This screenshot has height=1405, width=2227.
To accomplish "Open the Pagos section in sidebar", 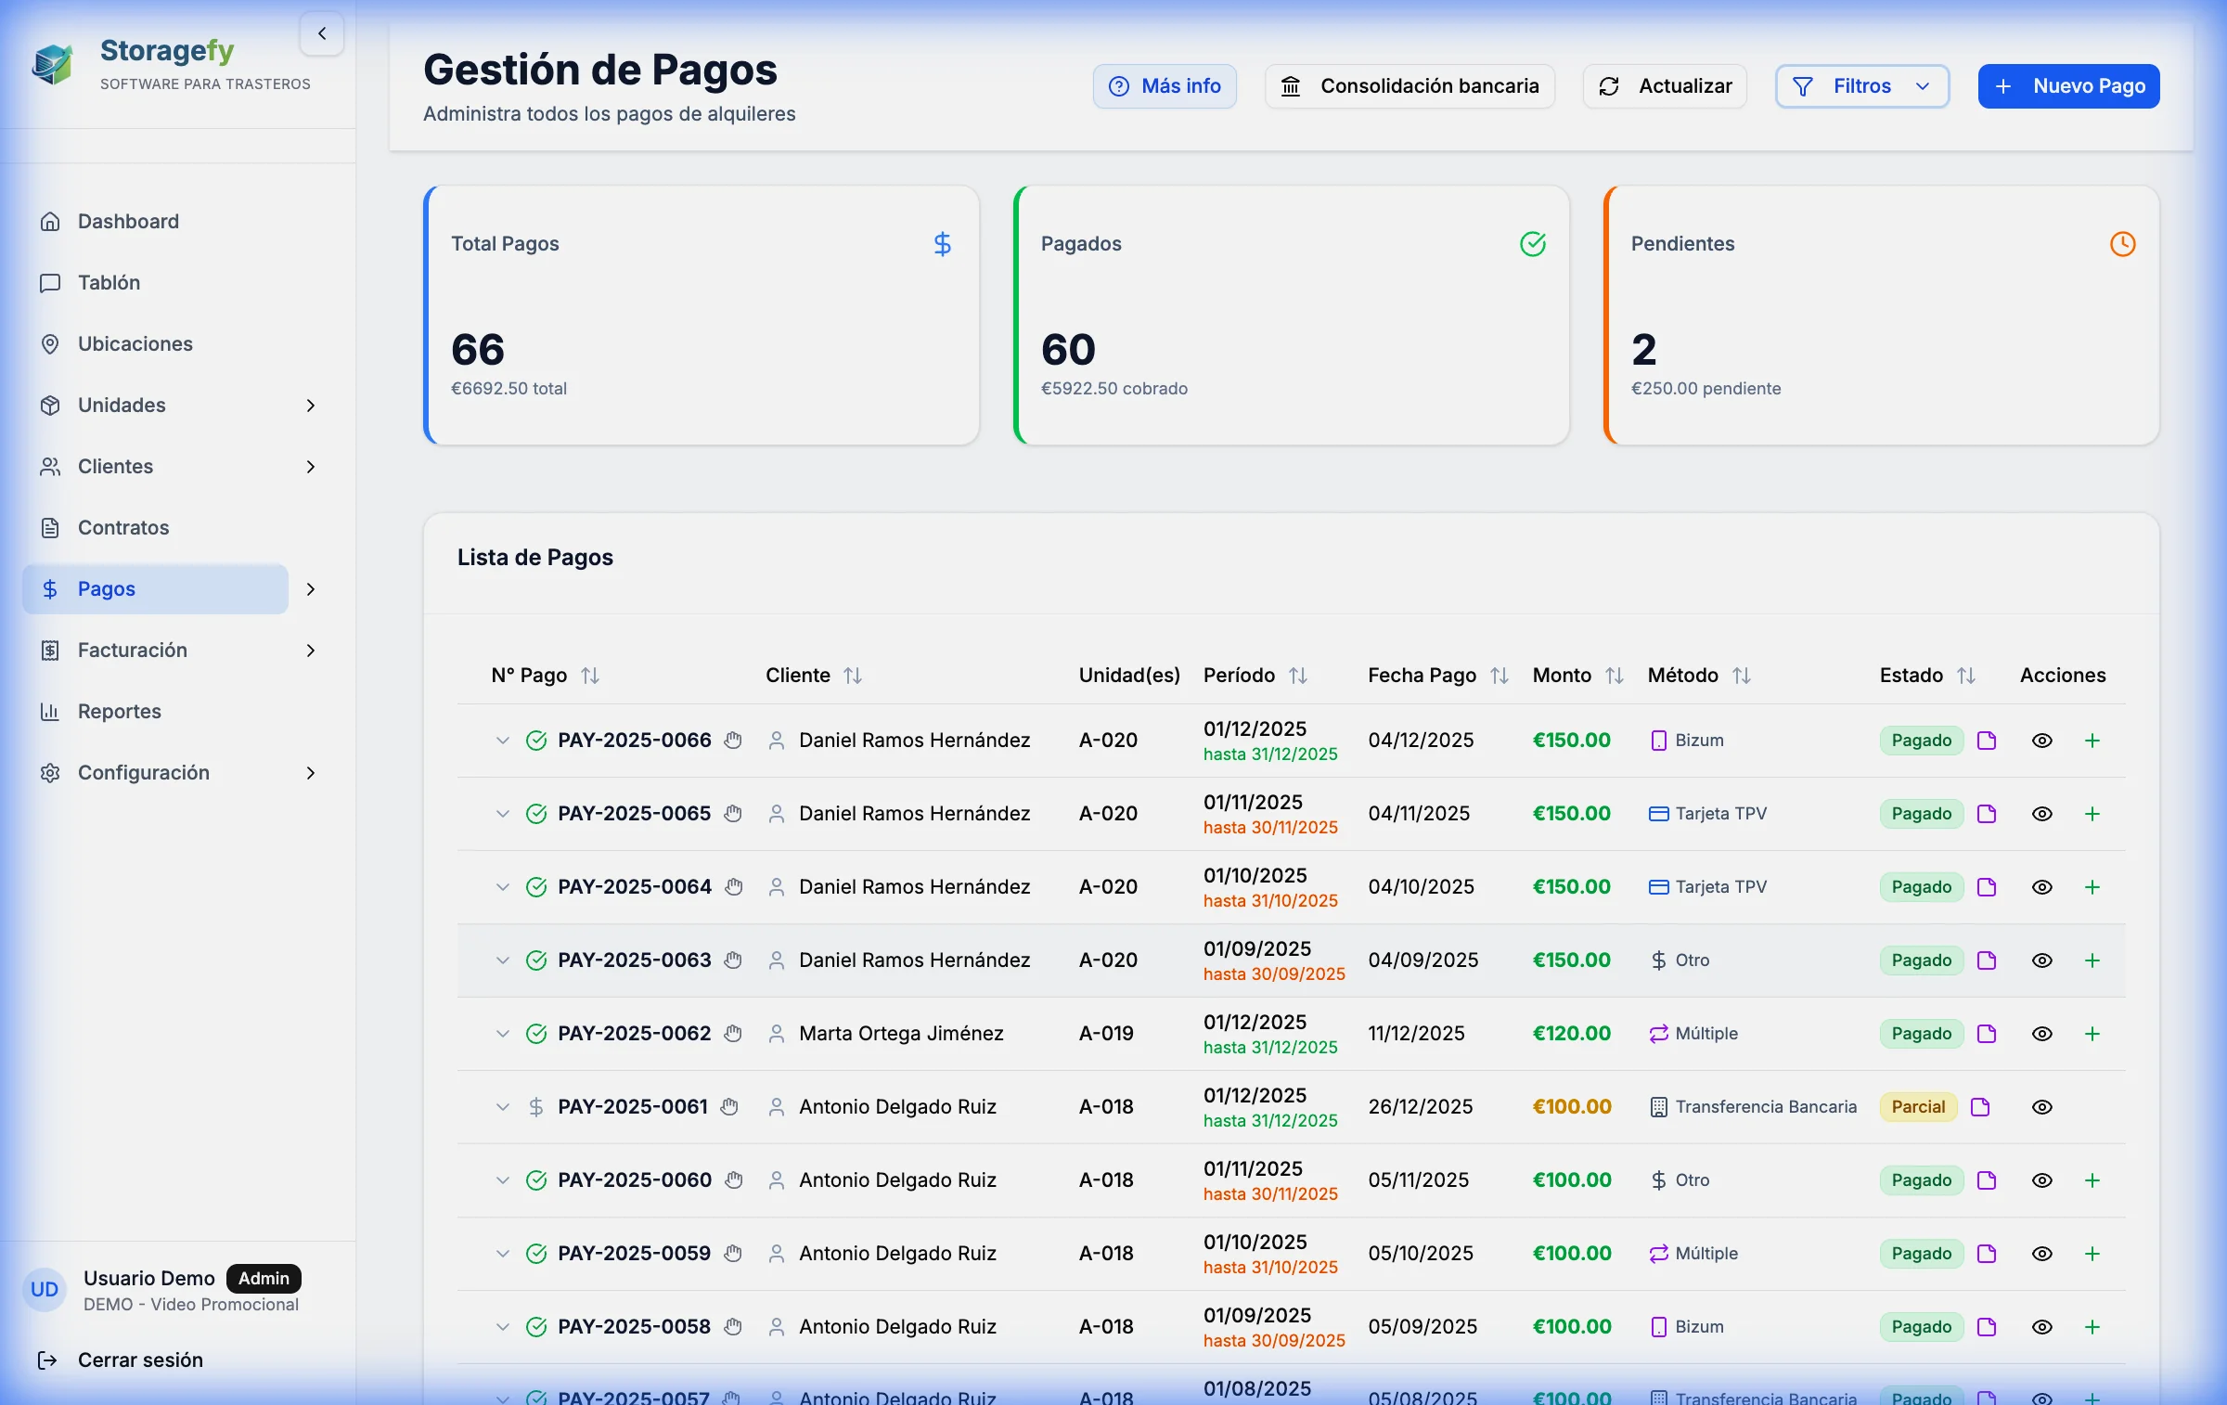I will [107, 588].
